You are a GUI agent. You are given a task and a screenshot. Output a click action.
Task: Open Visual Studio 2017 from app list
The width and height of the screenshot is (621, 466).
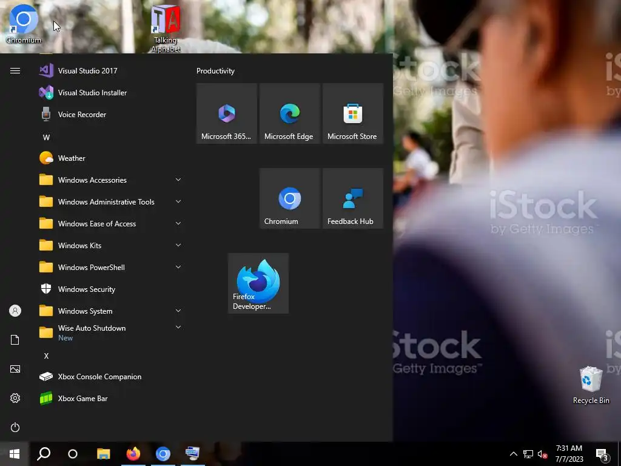click(x=110, y=71)
